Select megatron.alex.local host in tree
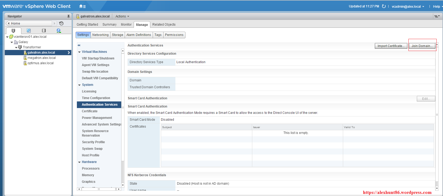Screen dimensions: 443x196 pos(41,58)
